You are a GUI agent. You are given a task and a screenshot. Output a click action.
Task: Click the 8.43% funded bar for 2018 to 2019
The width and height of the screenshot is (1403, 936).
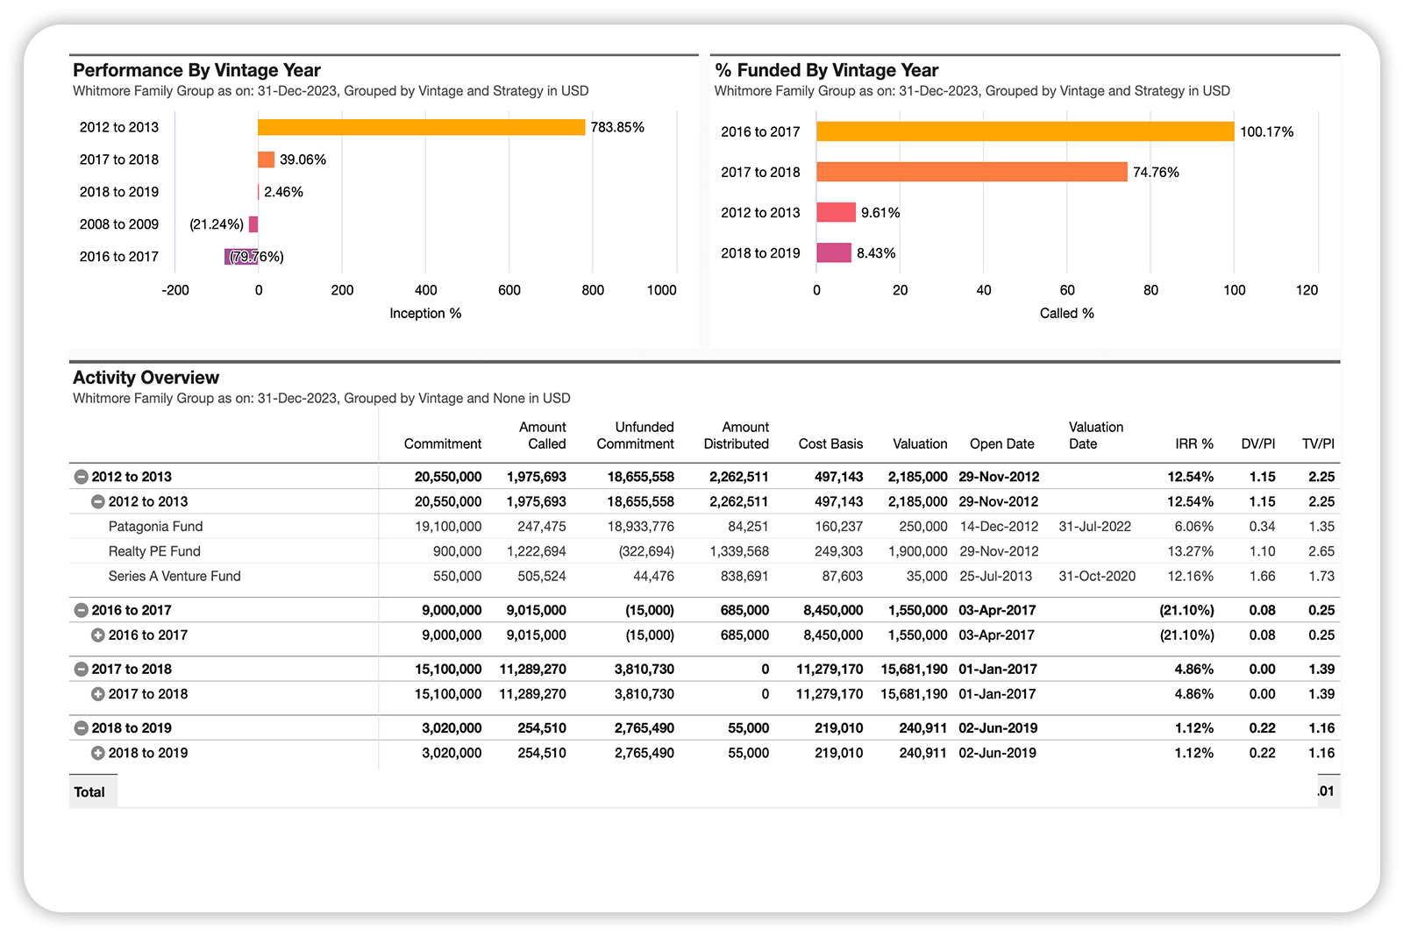[x=834, y=252]
